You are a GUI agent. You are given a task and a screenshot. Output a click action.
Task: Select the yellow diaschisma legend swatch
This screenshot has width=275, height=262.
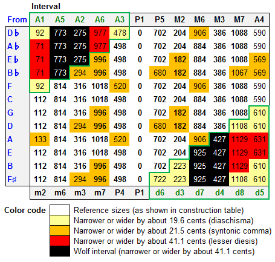tap(60, 220)
